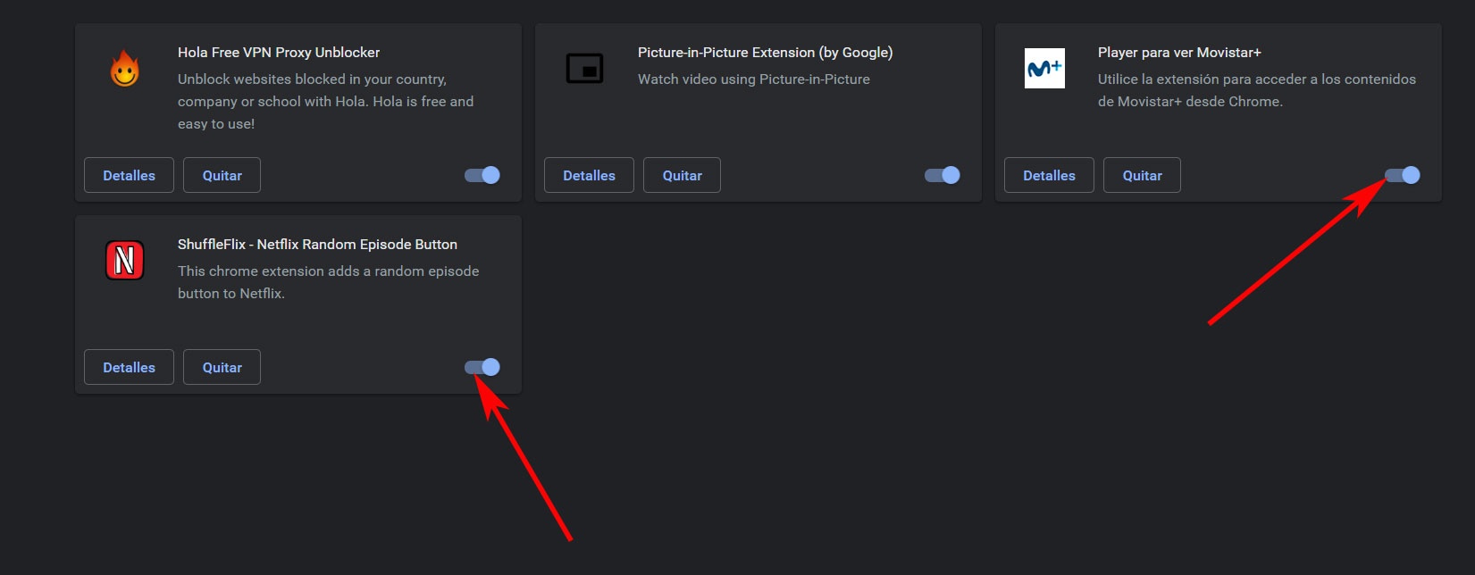Click the Picture-in-Picture Extension (by Google) title
This screenshot has width=1475, height=575.
765,53
